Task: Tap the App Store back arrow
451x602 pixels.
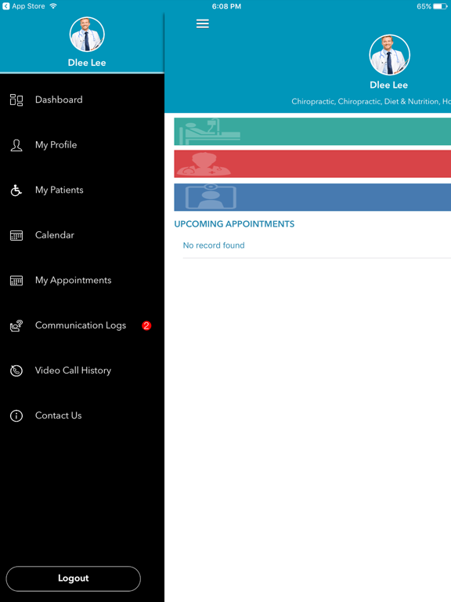Action: [5, 6]
